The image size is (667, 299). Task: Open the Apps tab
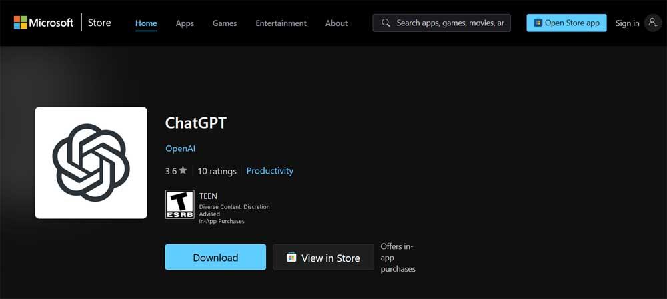point(185,23)
